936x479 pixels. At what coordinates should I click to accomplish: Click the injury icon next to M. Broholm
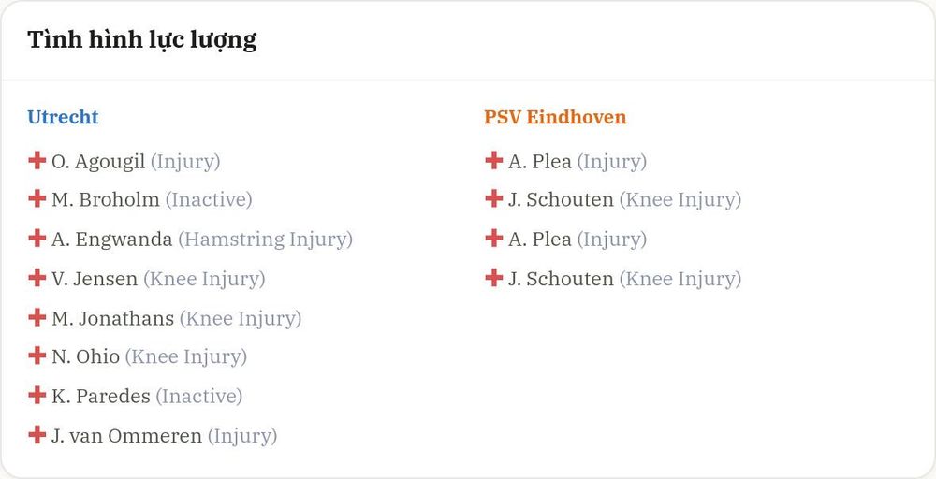(x=37, y=198)
